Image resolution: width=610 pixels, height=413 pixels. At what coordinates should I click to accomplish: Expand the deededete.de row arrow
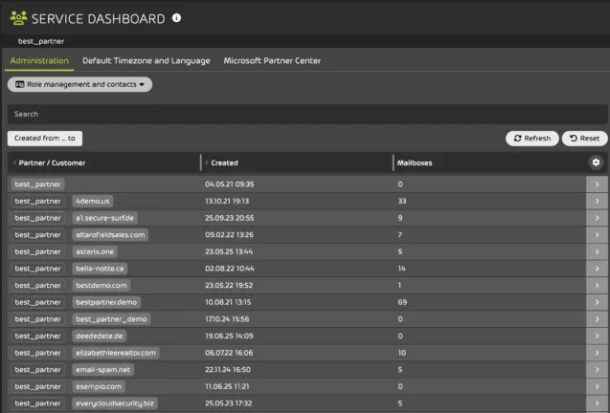click(x=597, y=336)
